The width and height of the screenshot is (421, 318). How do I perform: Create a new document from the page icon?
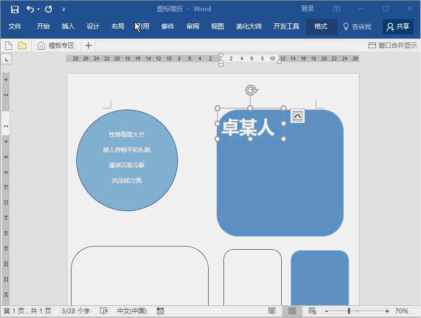coord(8,46)
